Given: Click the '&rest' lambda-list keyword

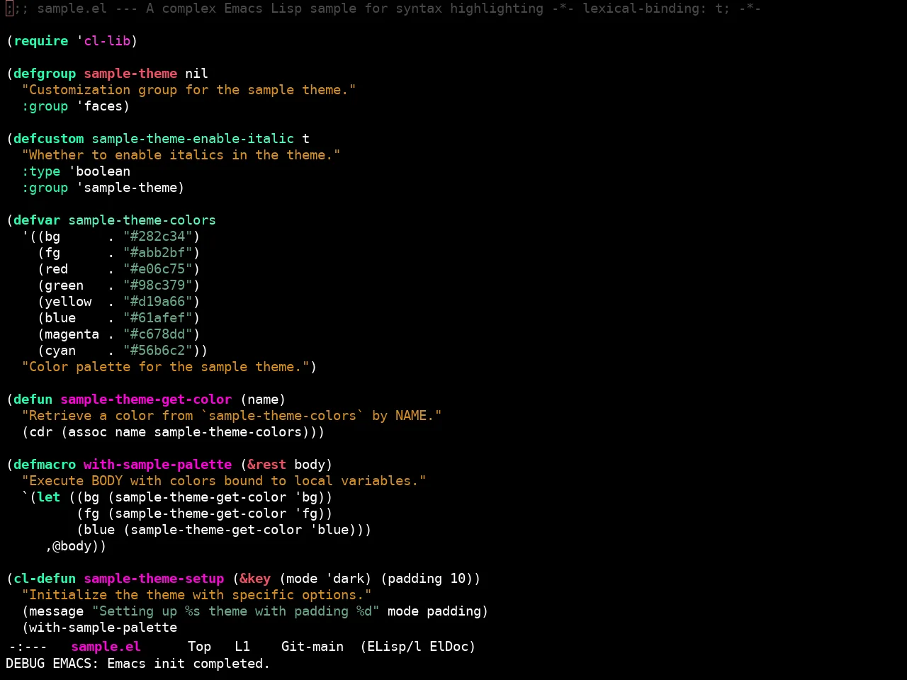Looking at the screenshot, I should [267, 465].
